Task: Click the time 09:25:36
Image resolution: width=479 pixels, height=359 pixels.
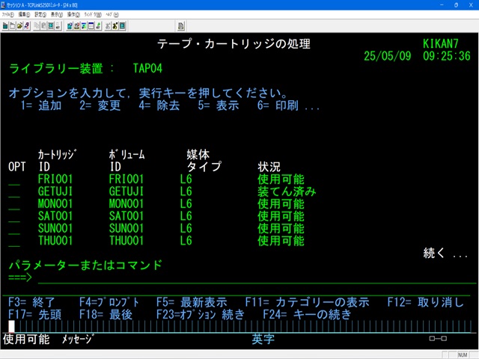Action: coord(447,56)
